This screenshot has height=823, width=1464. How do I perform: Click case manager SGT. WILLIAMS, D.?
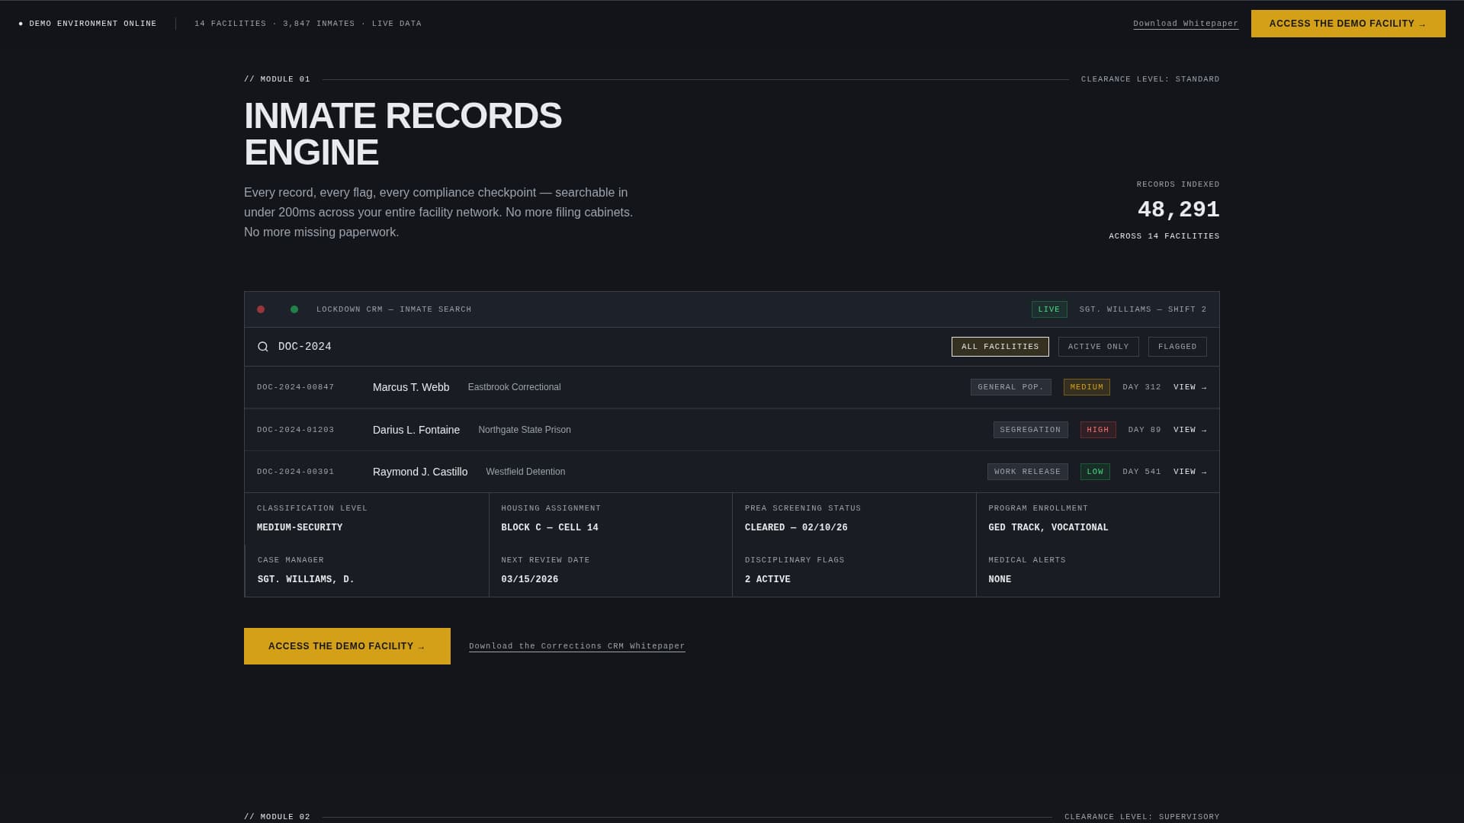(x=306, y=579)
